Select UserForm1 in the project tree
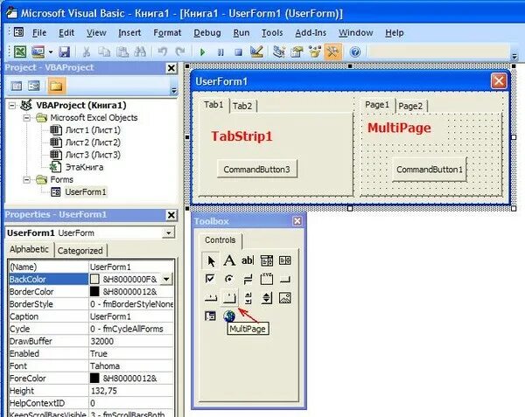 pos(86,192)
